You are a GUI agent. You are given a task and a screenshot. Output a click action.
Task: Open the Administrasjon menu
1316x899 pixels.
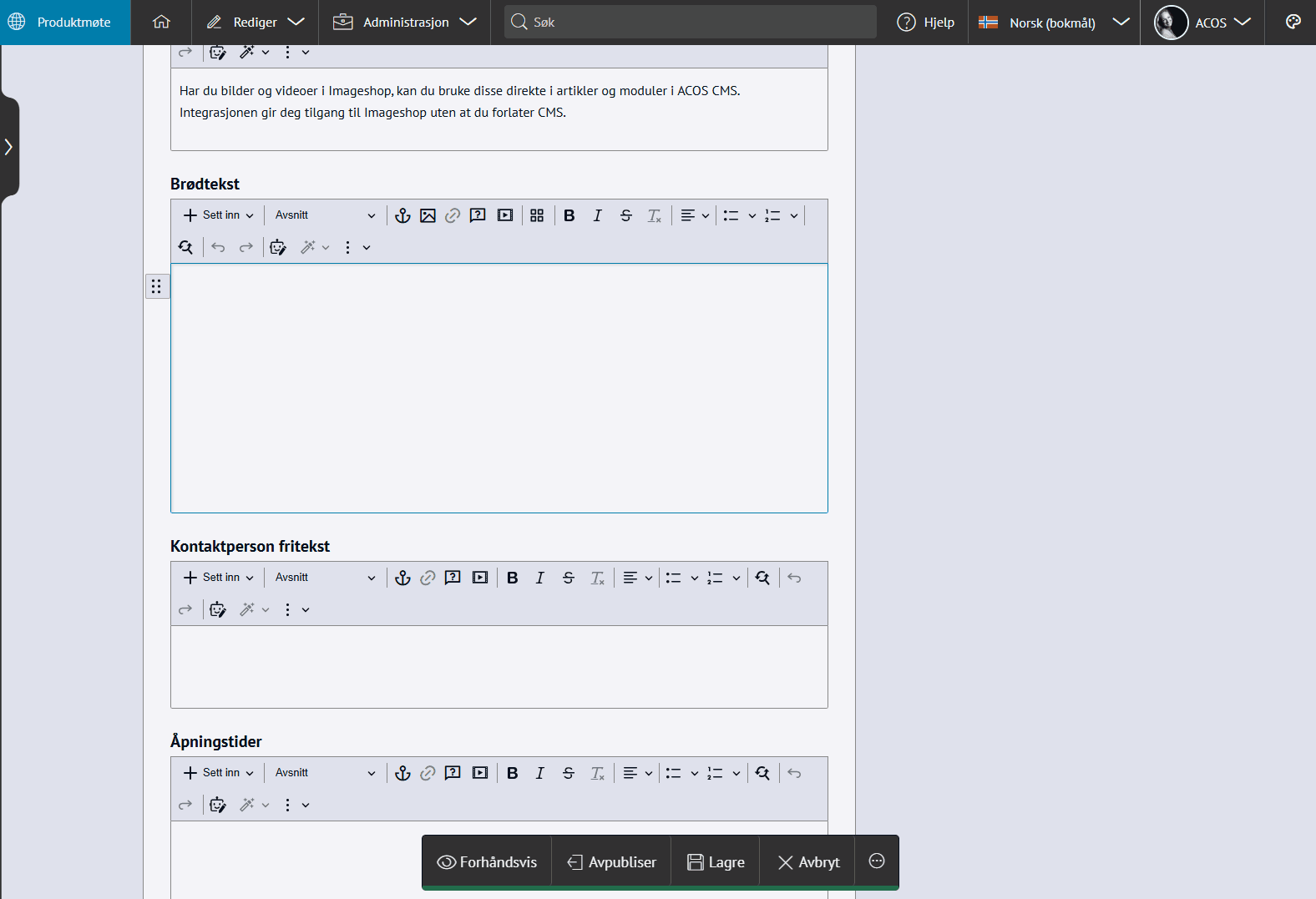click(405, 23)
